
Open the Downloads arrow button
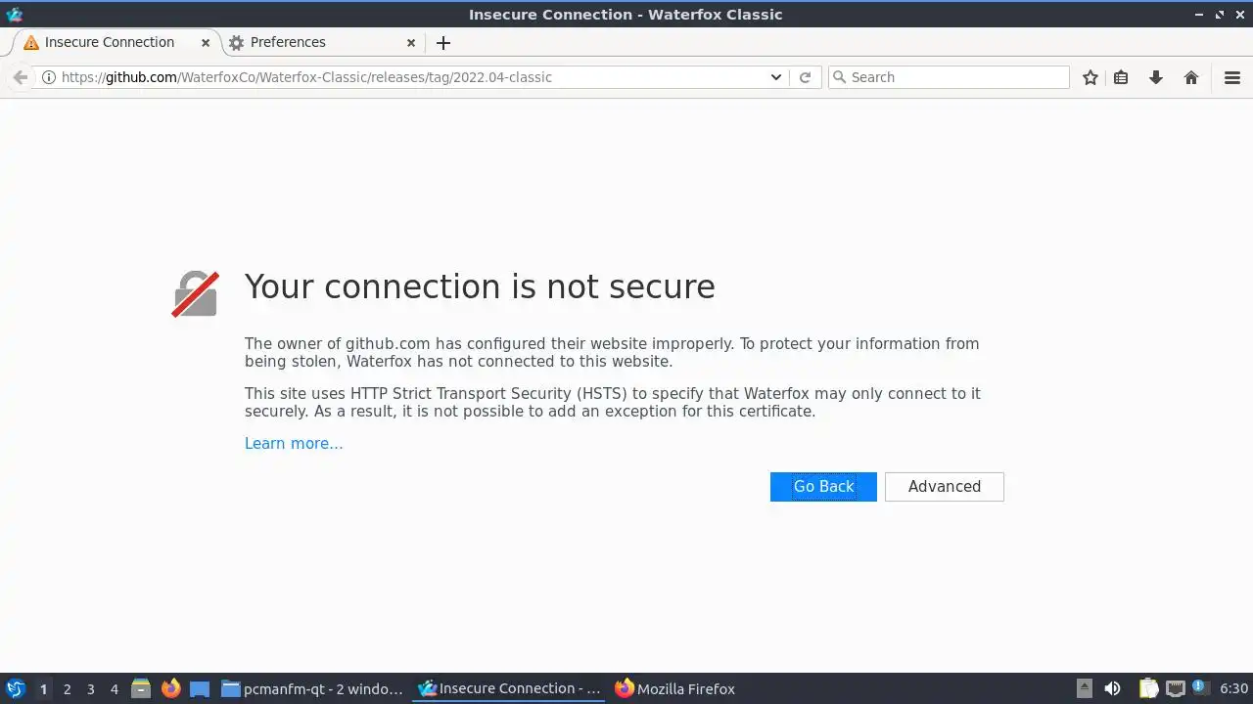(1156, 77)
